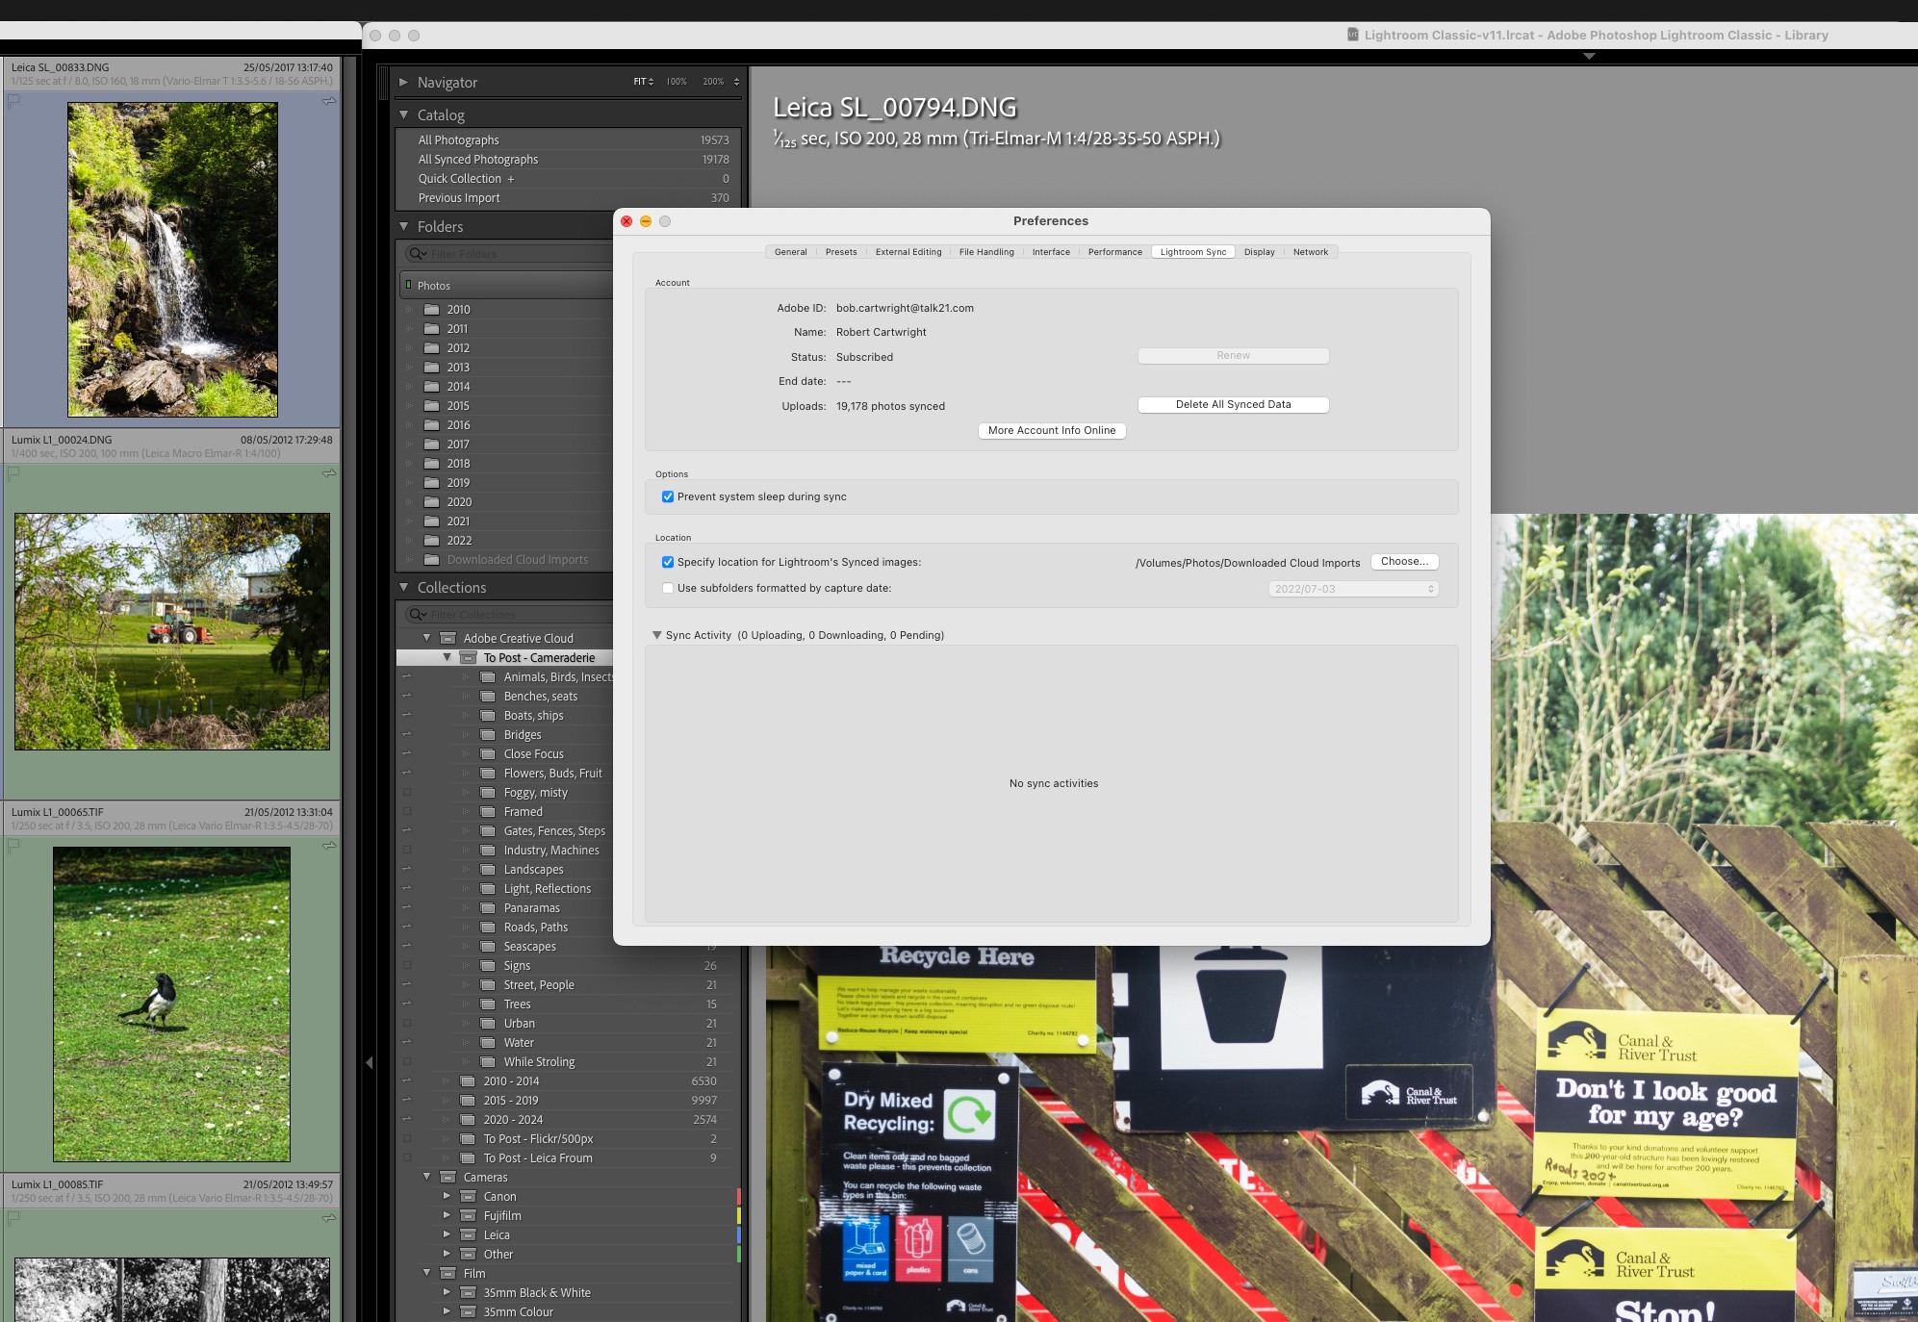Enable Use subfolders formatted by capture date
The height and width of the screenshot is (1322, 1918).
point(668,588)
